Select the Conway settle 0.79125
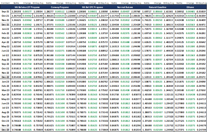Image resolution: width=207 pixels, height=132 pixels. tap(49, 117)
